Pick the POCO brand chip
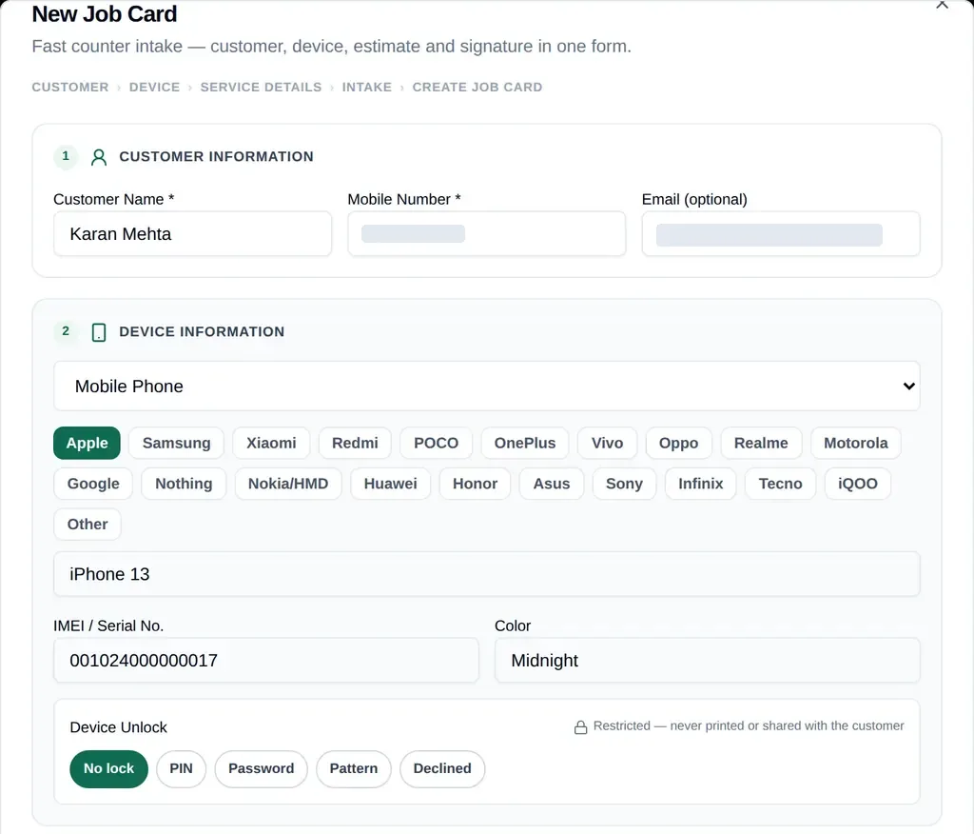Screen dimensions: 974x834 pyautogui.click(x=436, y=443)
